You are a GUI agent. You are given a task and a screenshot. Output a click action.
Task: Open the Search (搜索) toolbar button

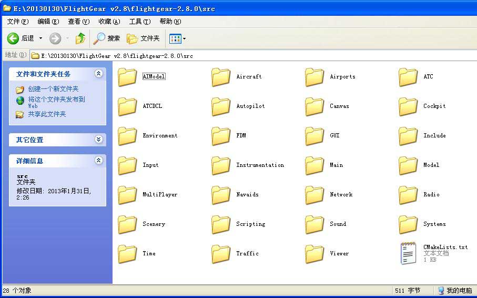[x=106, y=38]
